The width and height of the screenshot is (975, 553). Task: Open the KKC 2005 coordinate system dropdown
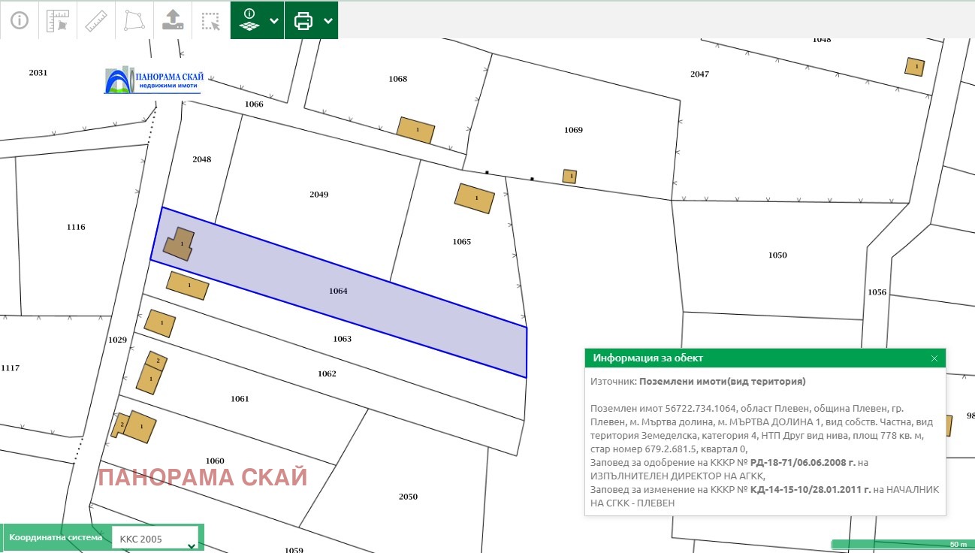(155, 538)
